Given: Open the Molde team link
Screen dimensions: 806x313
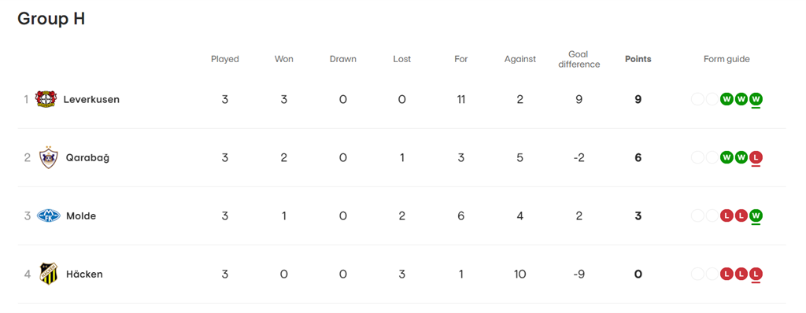Looking at the screenshot, I should 81,215.
